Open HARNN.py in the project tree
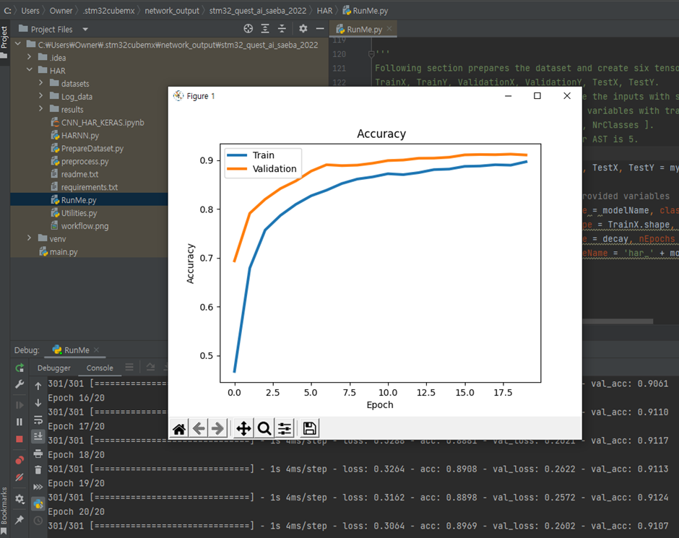Image resolution: width=679 pixels, height=538 pixels. pyautogui.click(x=80, y=135)
